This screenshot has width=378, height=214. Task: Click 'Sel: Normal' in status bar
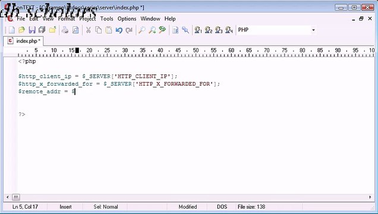click(x=106, y=207)
